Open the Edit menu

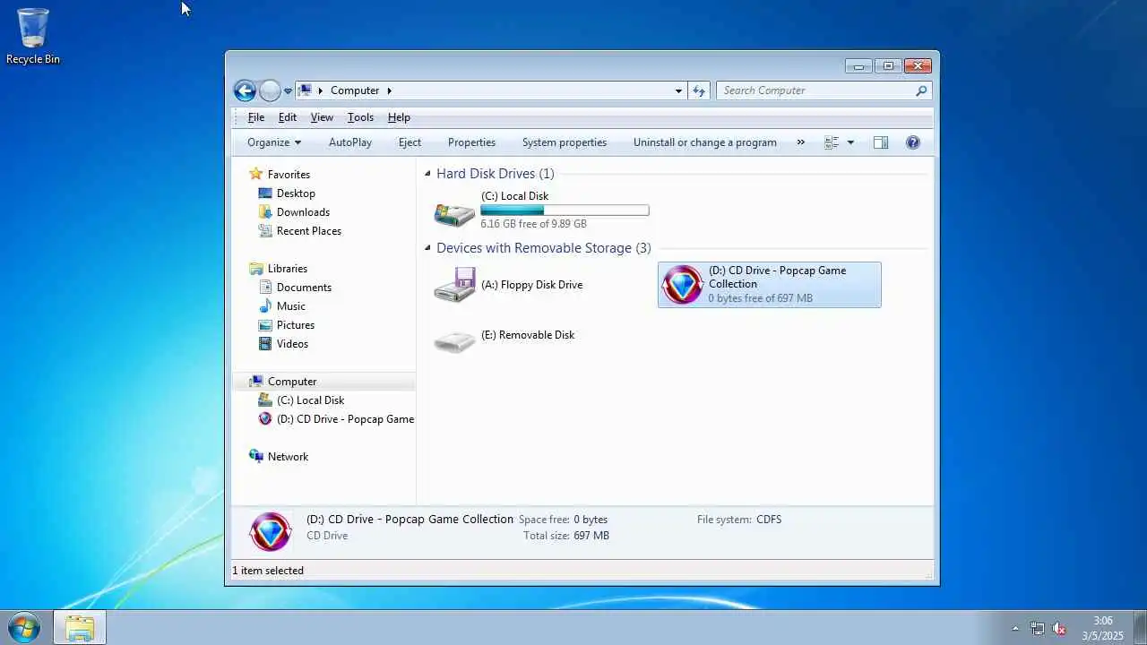point(287,117)
